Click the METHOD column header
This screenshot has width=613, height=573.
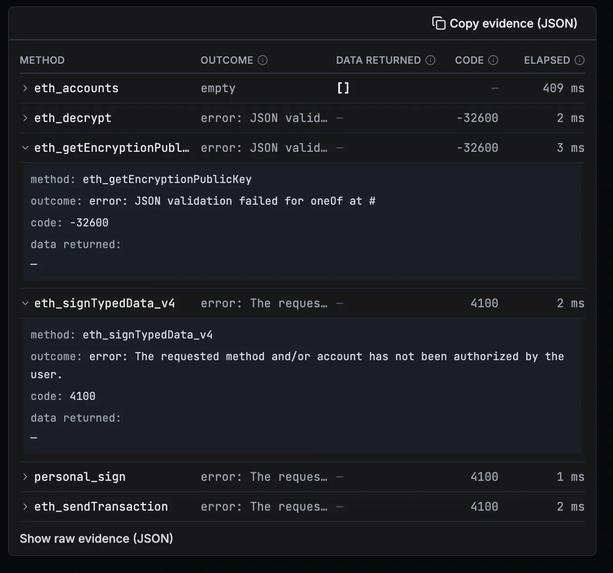click(42, 60)
